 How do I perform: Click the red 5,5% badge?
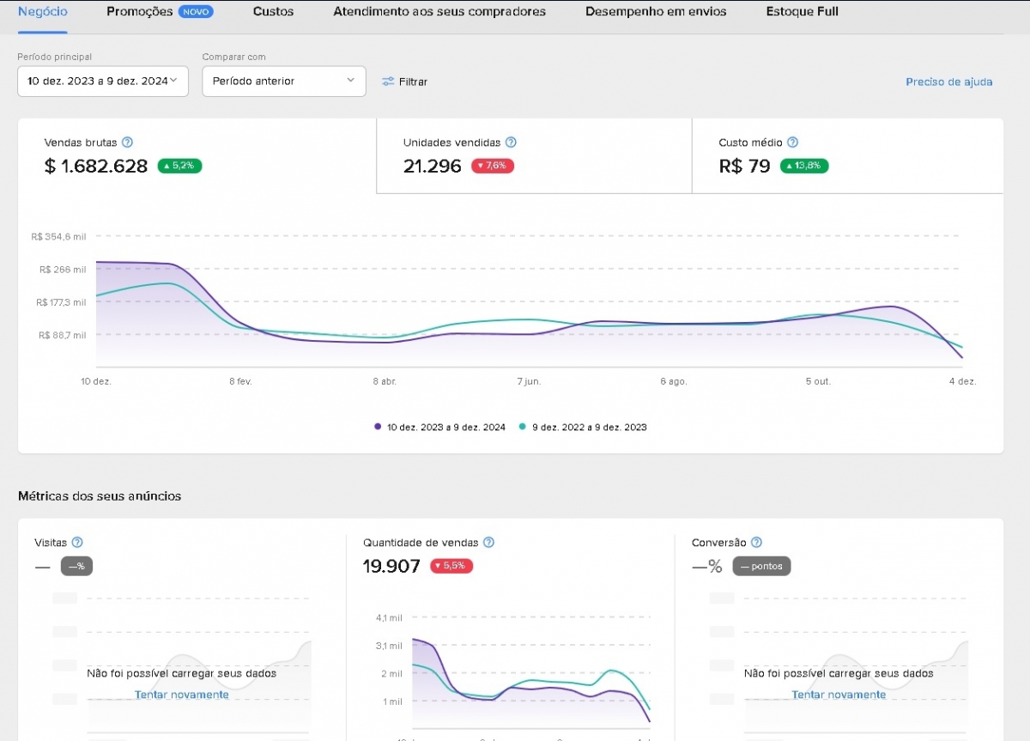coord(452,566)
